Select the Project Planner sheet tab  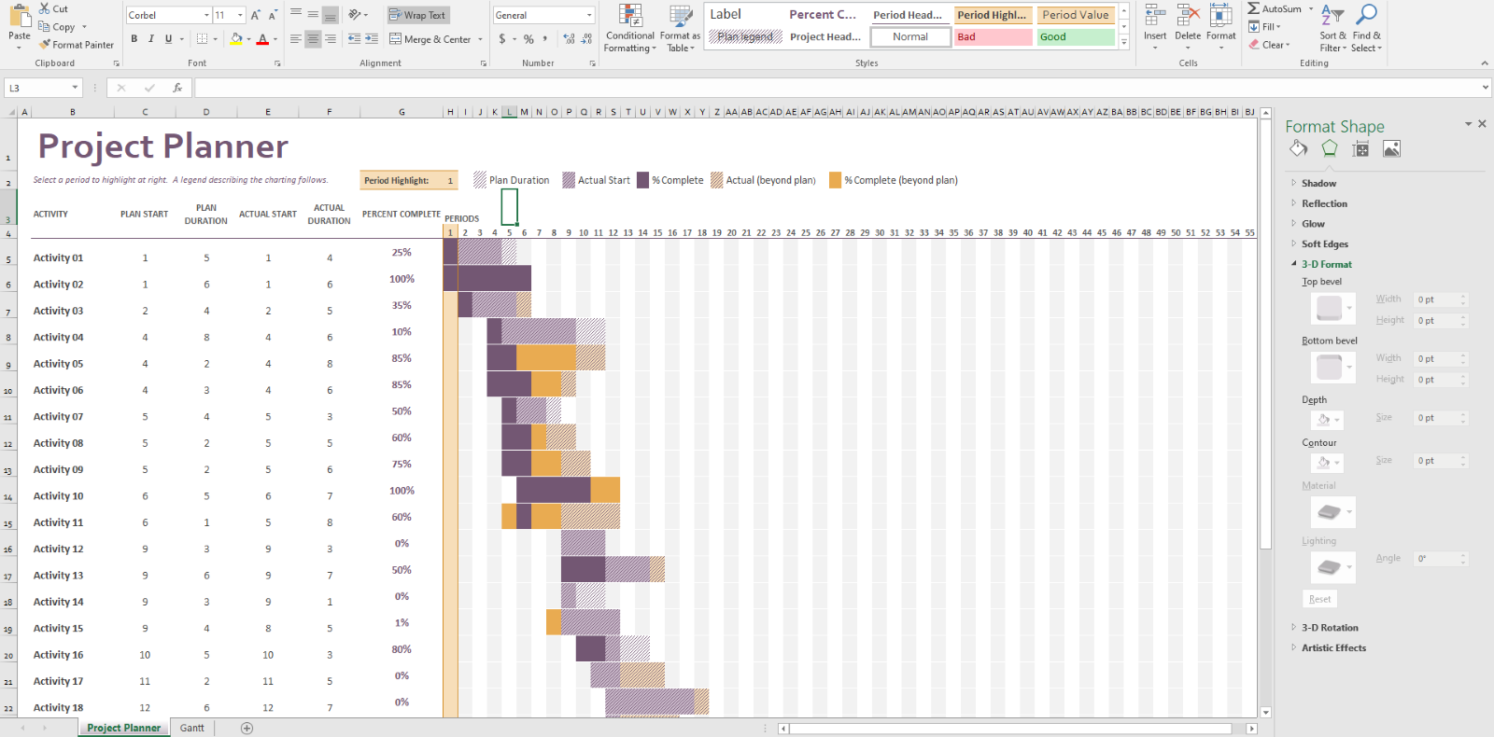click(x=123, y=728)
